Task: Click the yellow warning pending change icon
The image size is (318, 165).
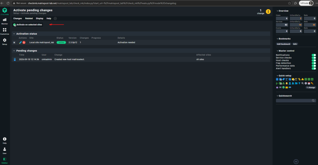Action: (268, 12)
